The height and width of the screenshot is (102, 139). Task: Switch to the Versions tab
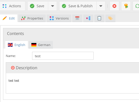click(59, 18)
